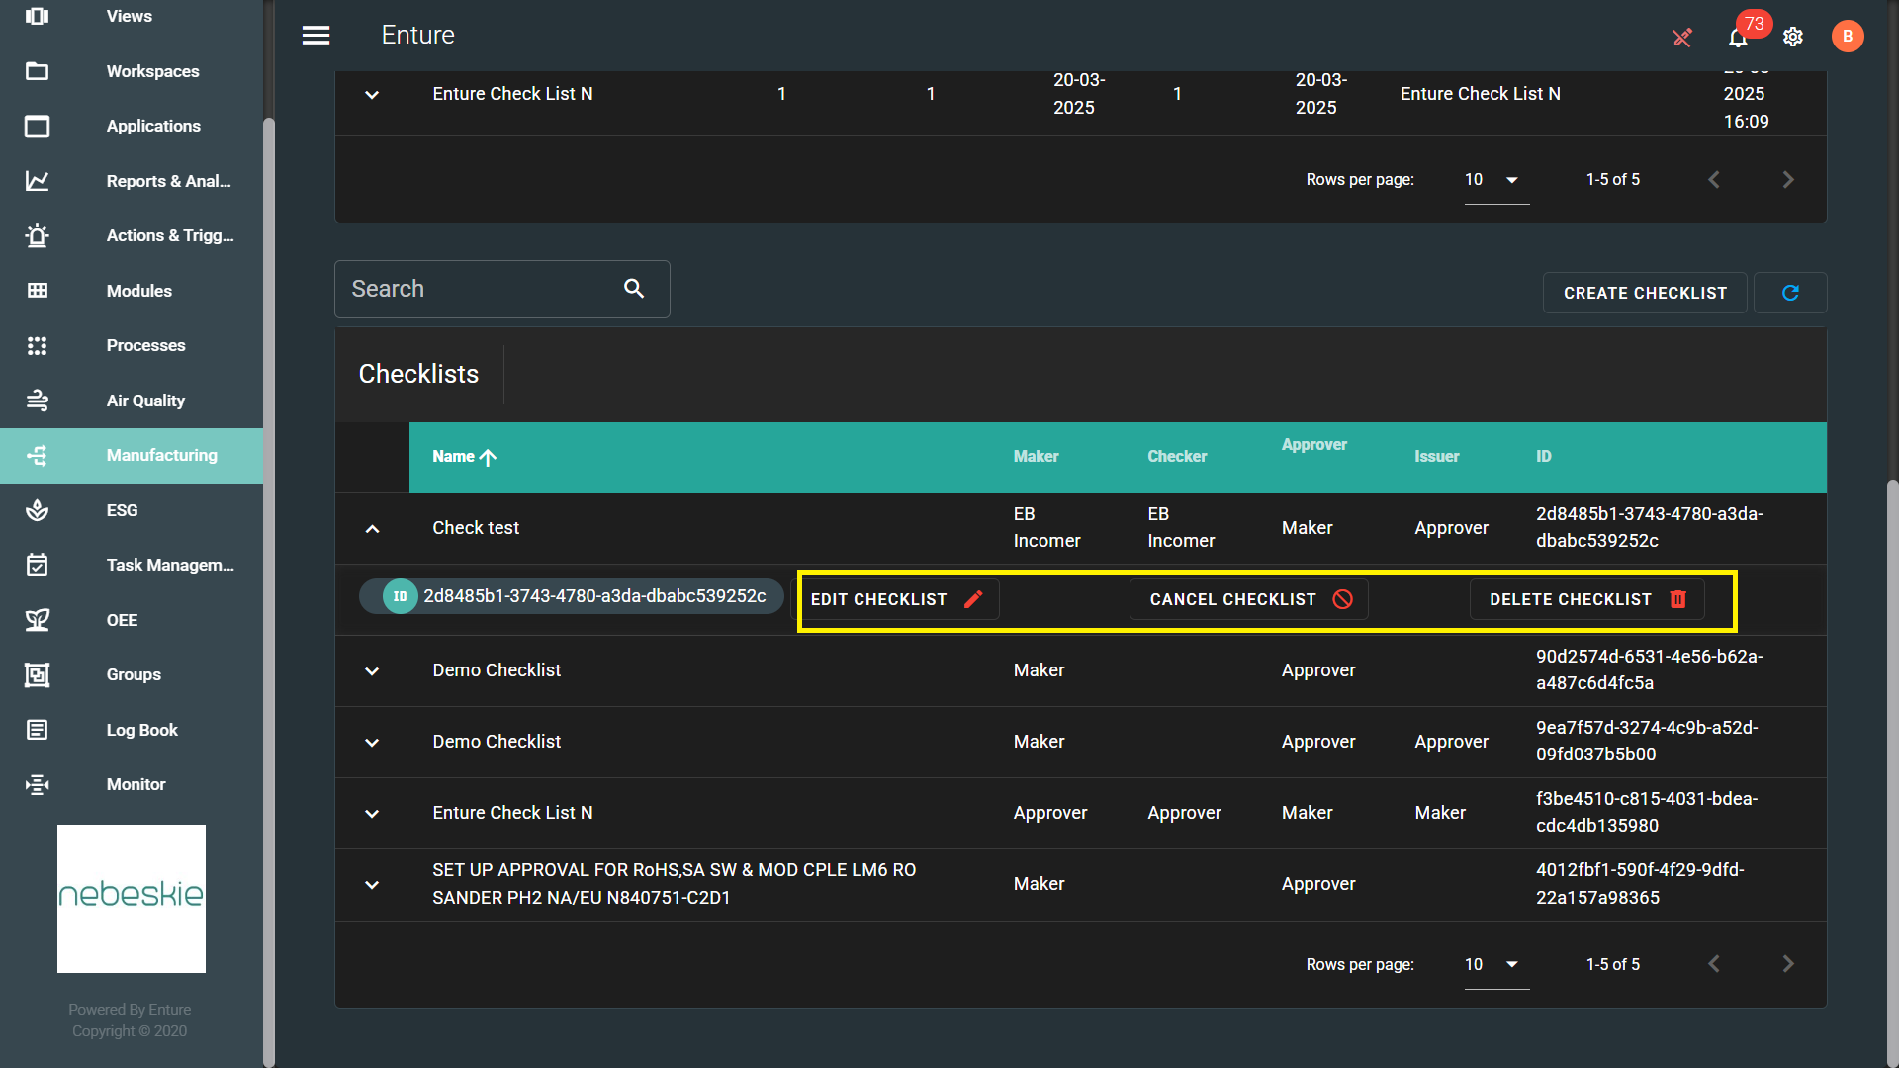Viewport: 1899px width, 1068px height.
Task: Expand the SET UP APPROVAL checklist row
Action: (x=372, y=885)
